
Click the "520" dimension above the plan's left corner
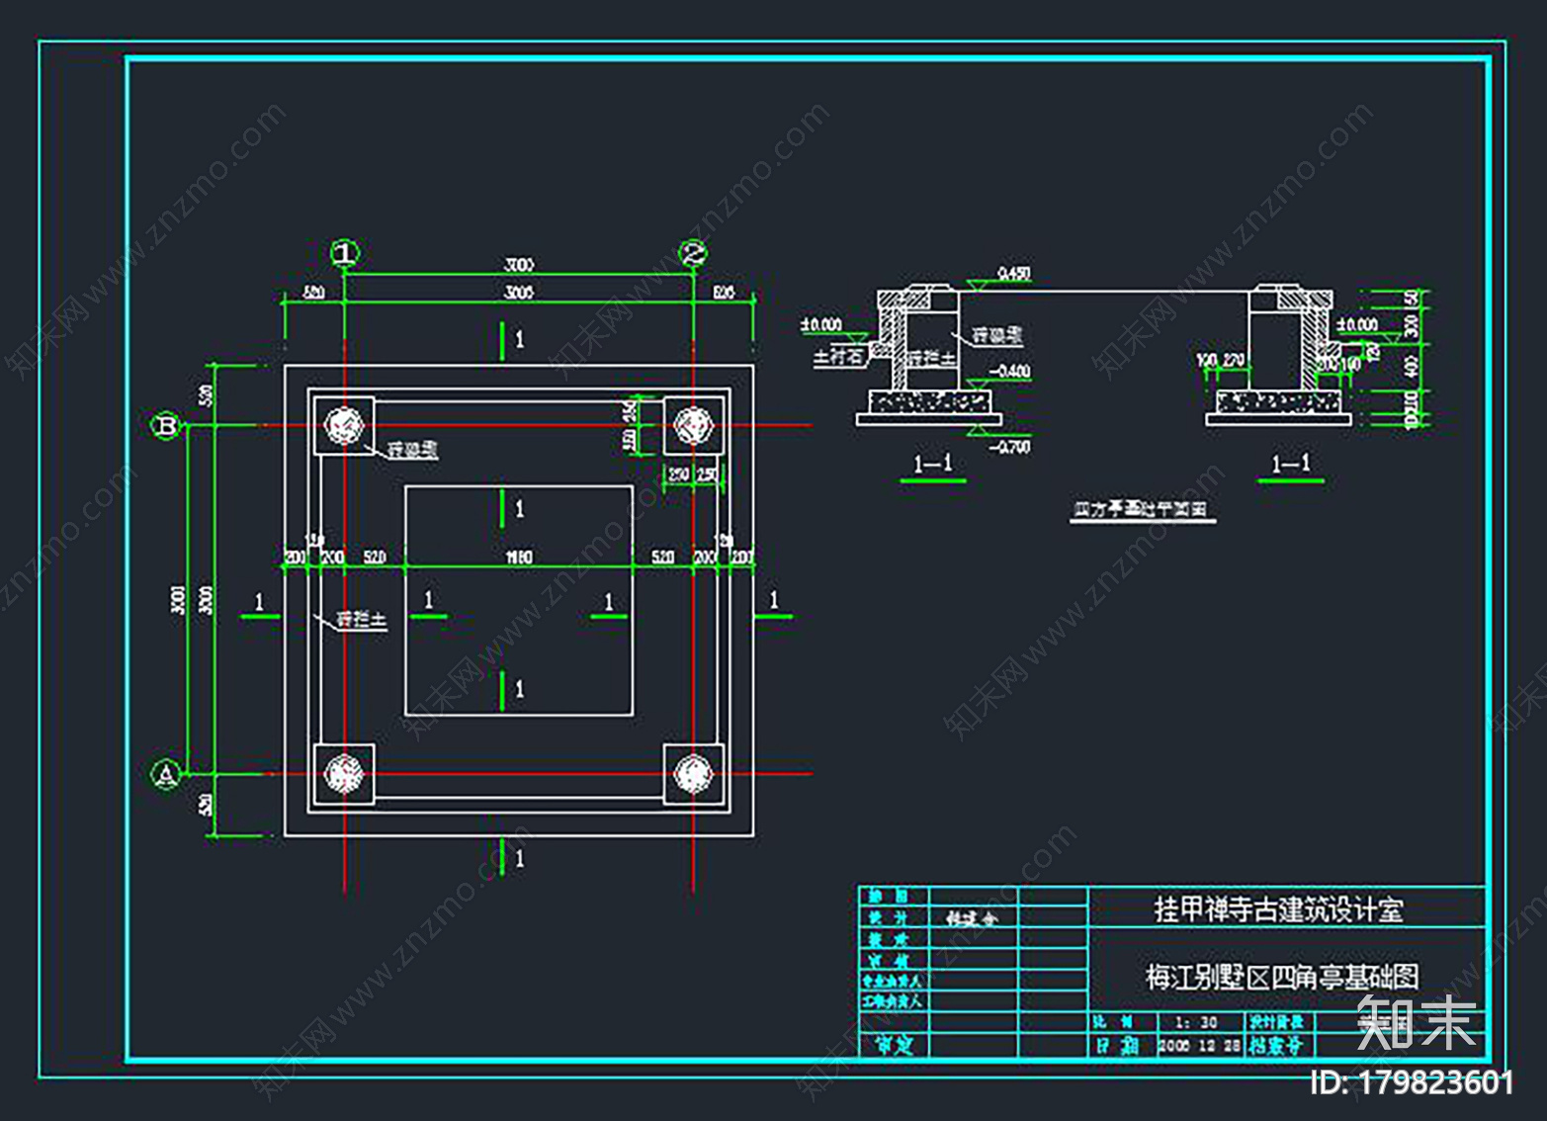(x=313, y=293)
